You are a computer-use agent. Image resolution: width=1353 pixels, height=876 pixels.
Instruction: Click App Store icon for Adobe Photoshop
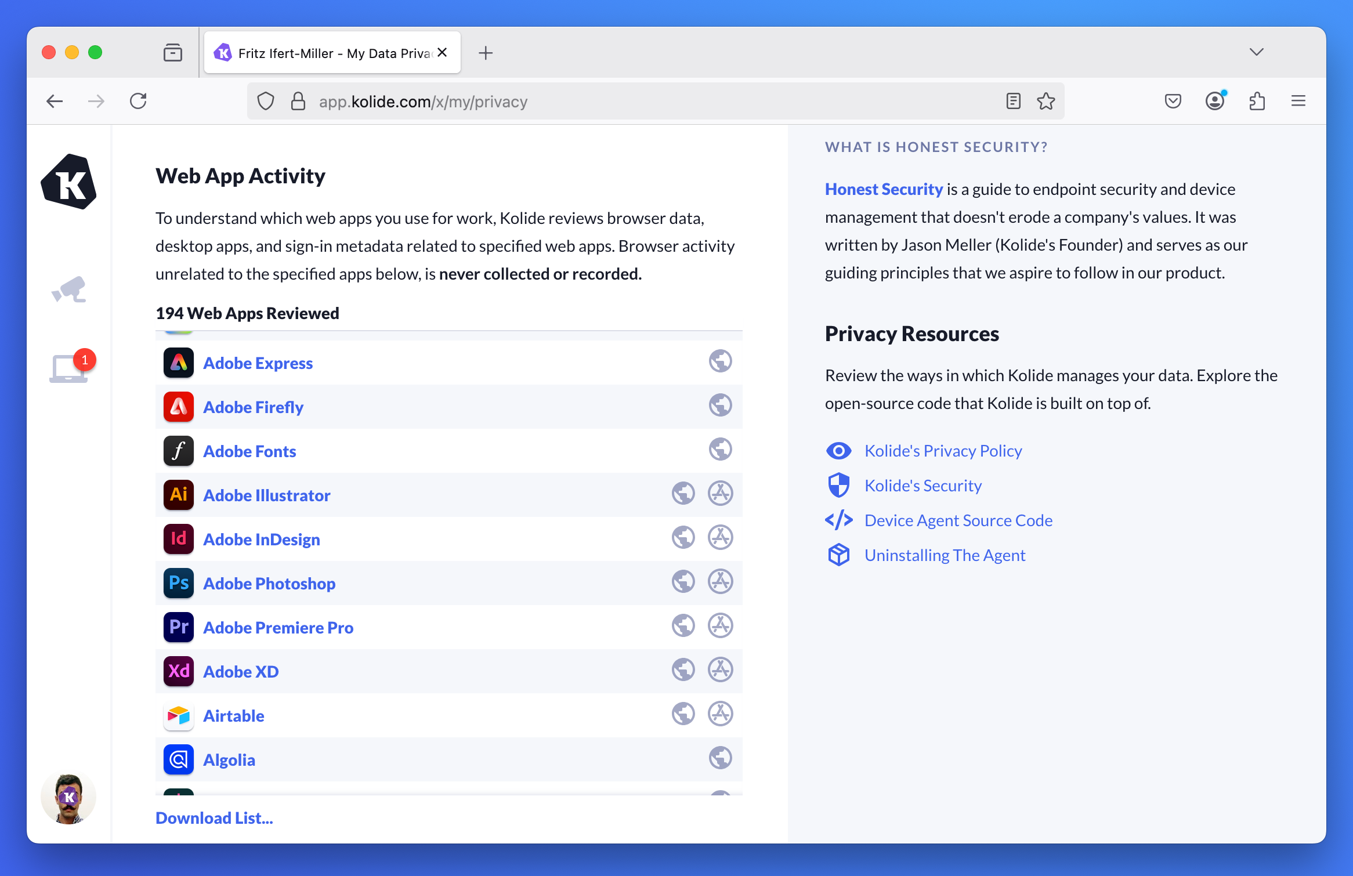click(720, 582)
